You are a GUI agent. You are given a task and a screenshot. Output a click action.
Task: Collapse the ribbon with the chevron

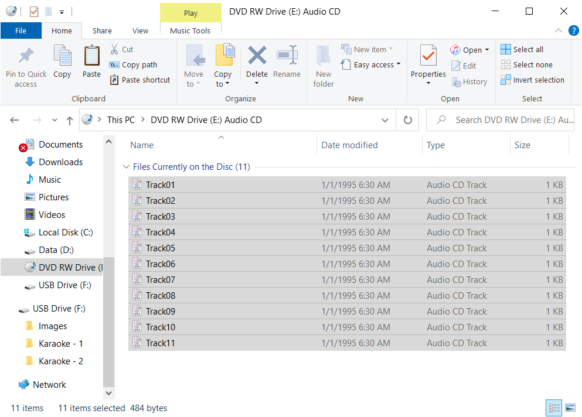pos(558,30)
